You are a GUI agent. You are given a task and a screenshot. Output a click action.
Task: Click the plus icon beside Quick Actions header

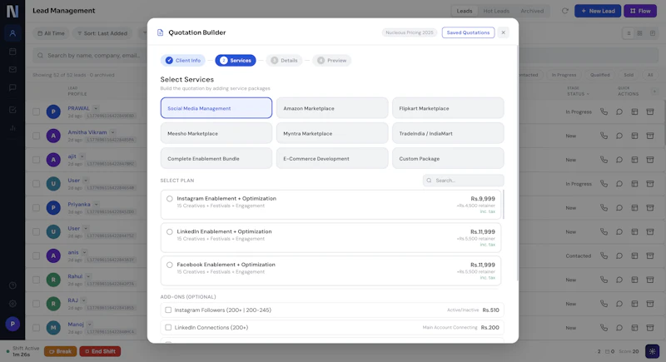click(654, 92)
